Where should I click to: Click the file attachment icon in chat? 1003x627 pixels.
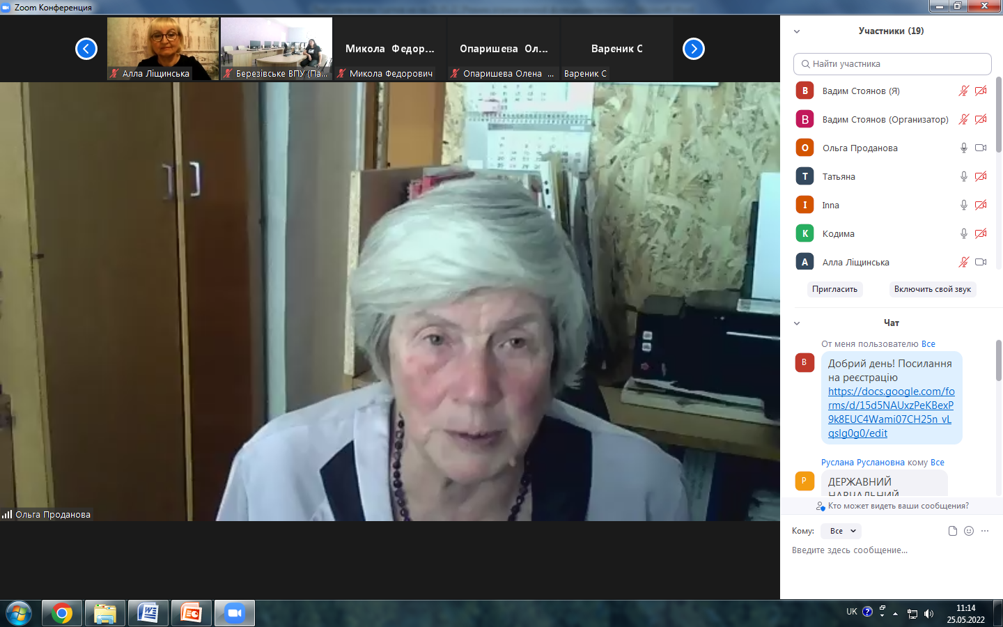(x=953, y=531)
